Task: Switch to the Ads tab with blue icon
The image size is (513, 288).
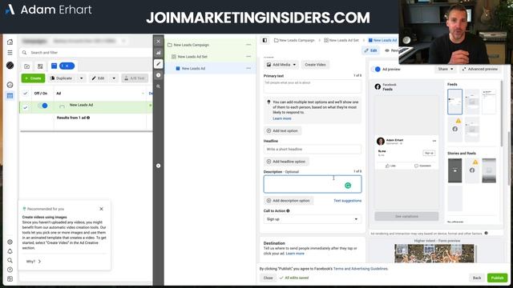Action: (54, 66)
